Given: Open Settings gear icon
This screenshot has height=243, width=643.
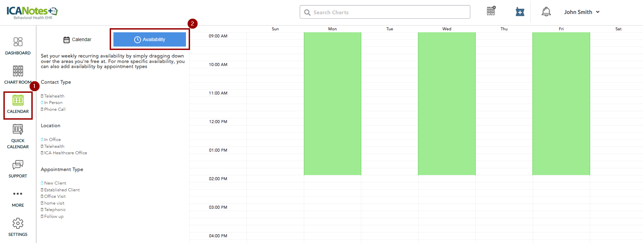Looking at the screenshot, I should 18,224.
